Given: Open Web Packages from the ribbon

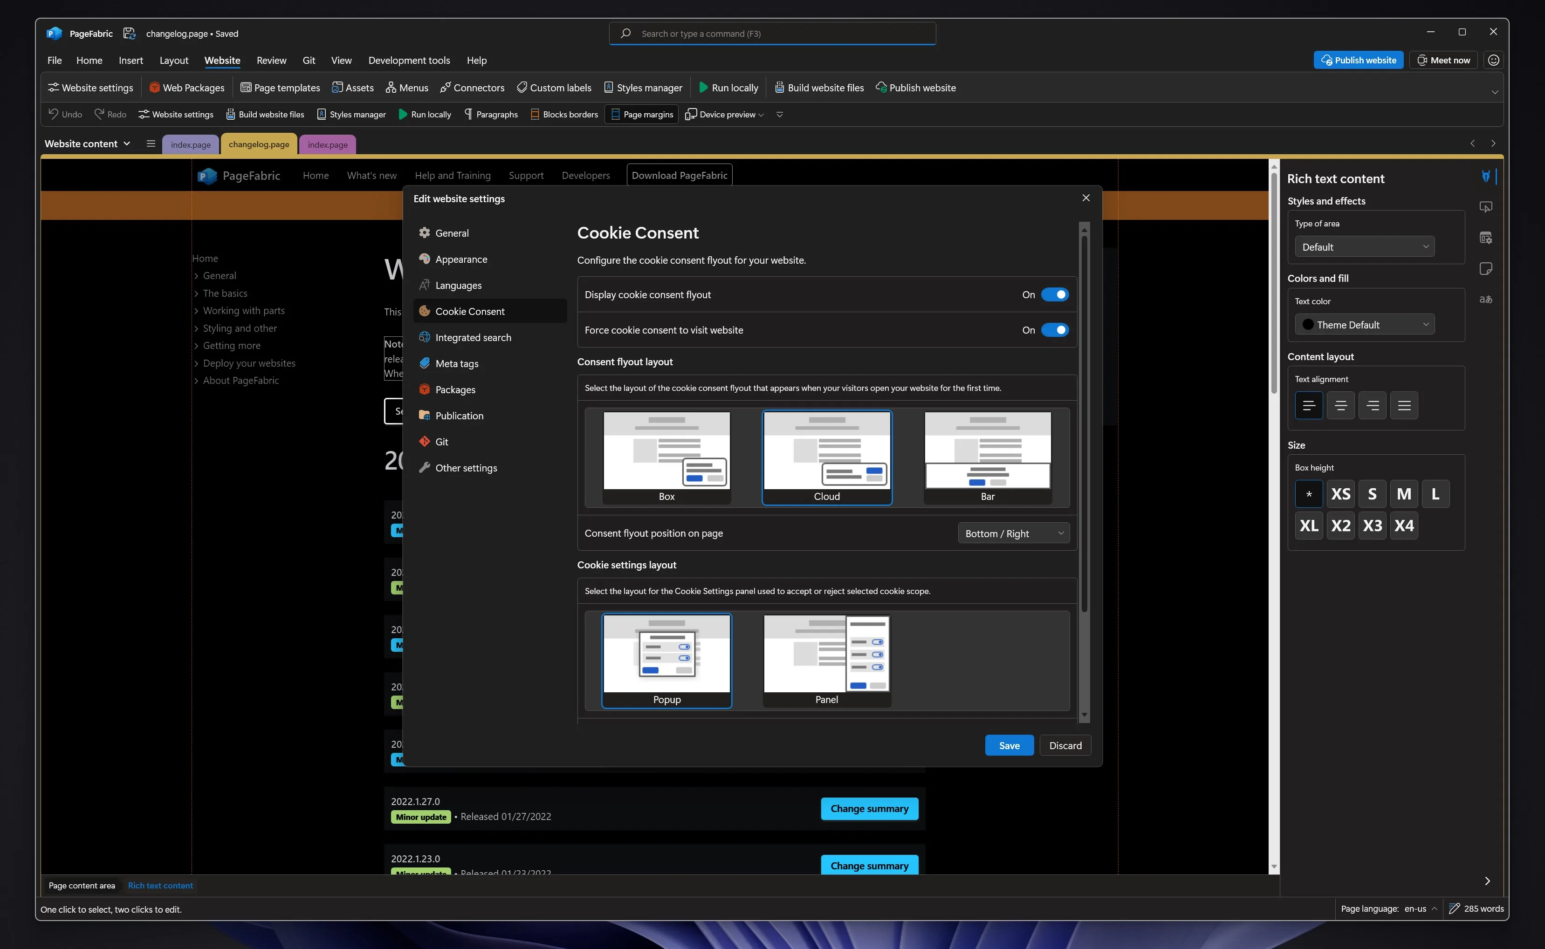Looking at the screenshot, I should (x=186, y=88).
